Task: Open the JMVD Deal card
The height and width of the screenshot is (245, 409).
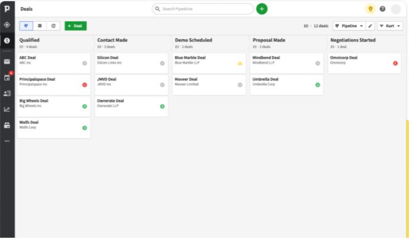Action: pos(131,85)
